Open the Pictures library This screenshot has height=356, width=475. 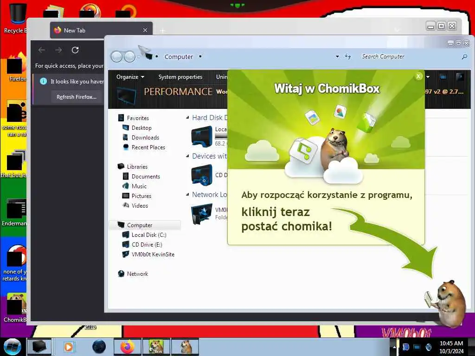coord(141,196)
